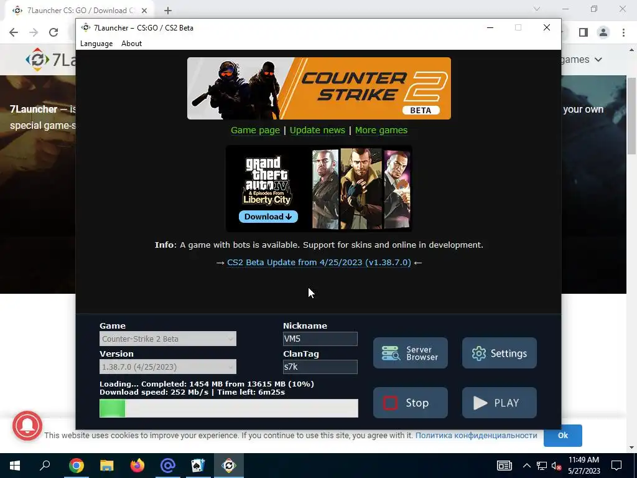Open the news widget tray icon

(504, 466)
